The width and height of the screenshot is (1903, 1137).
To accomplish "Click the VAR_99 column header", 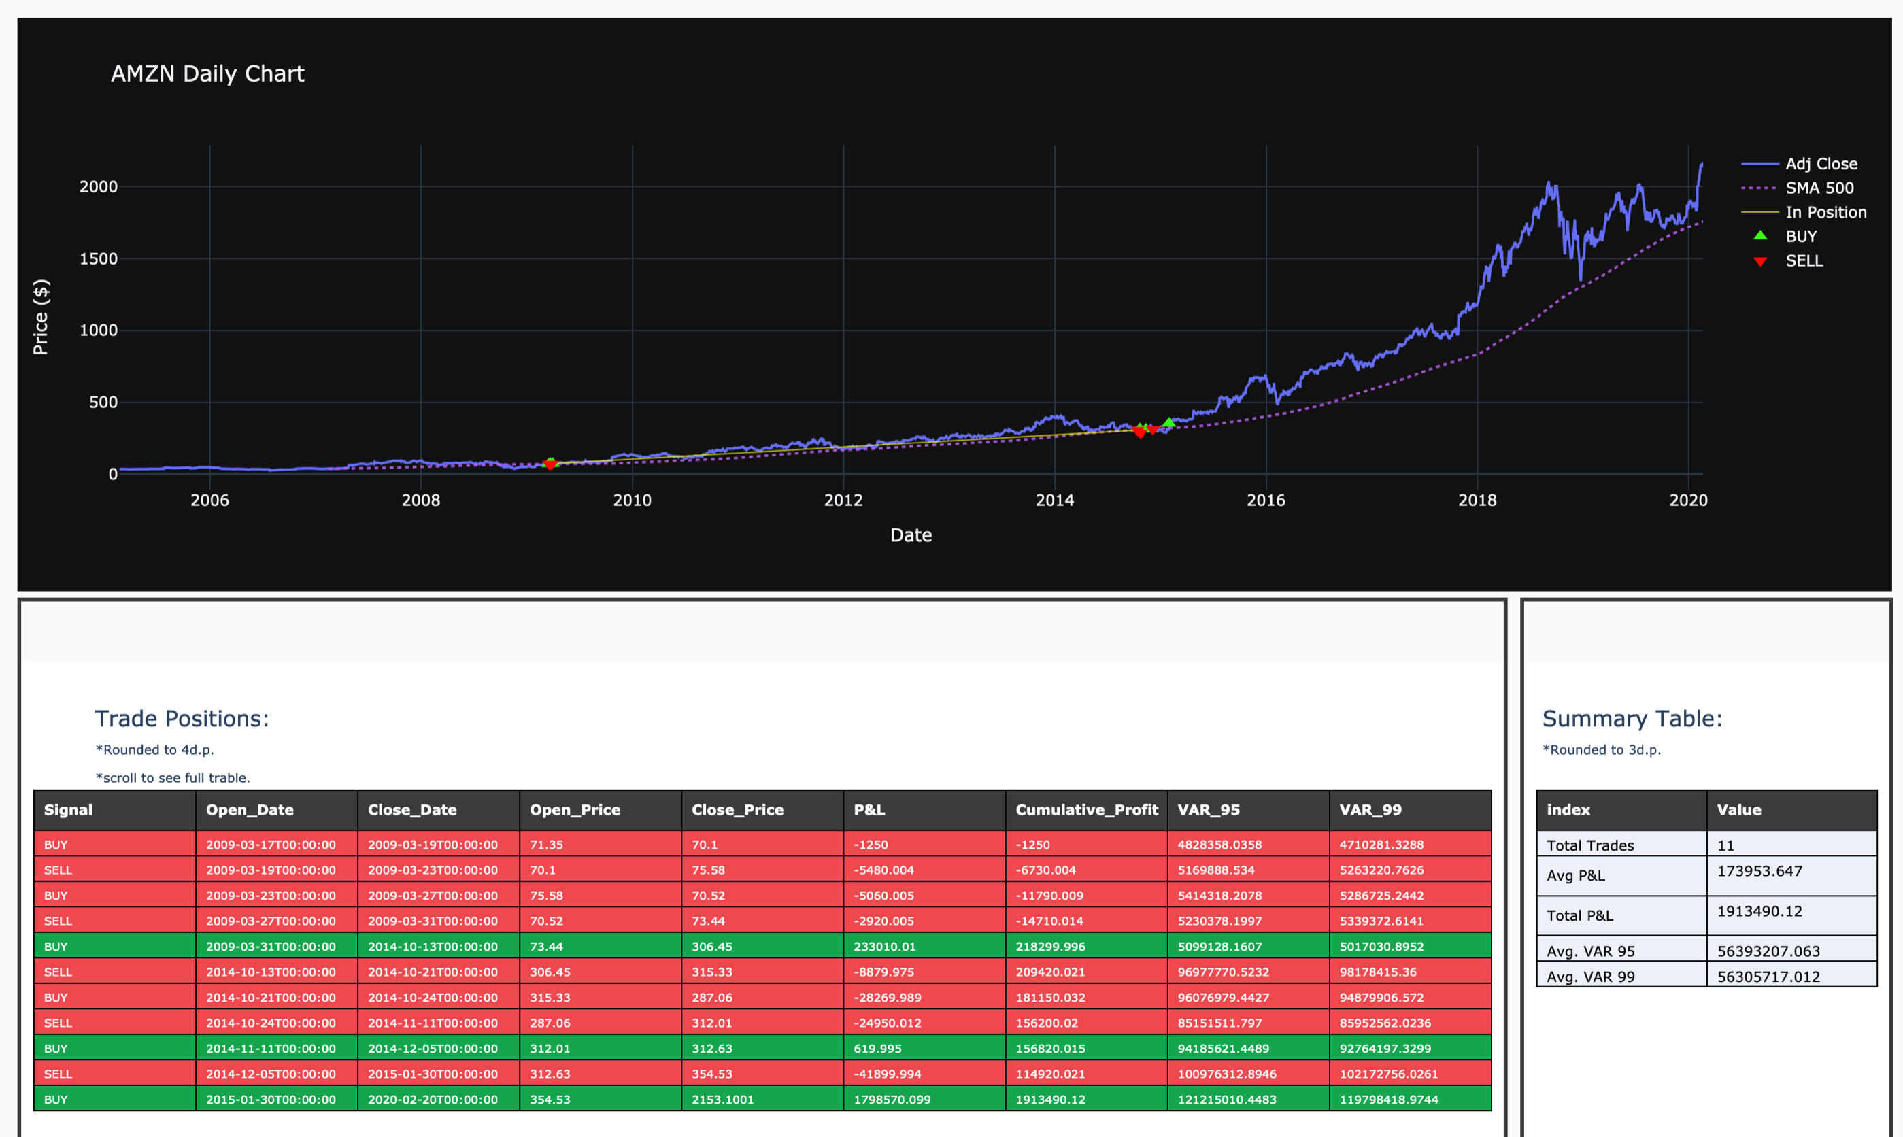I will click(1370, 810).
